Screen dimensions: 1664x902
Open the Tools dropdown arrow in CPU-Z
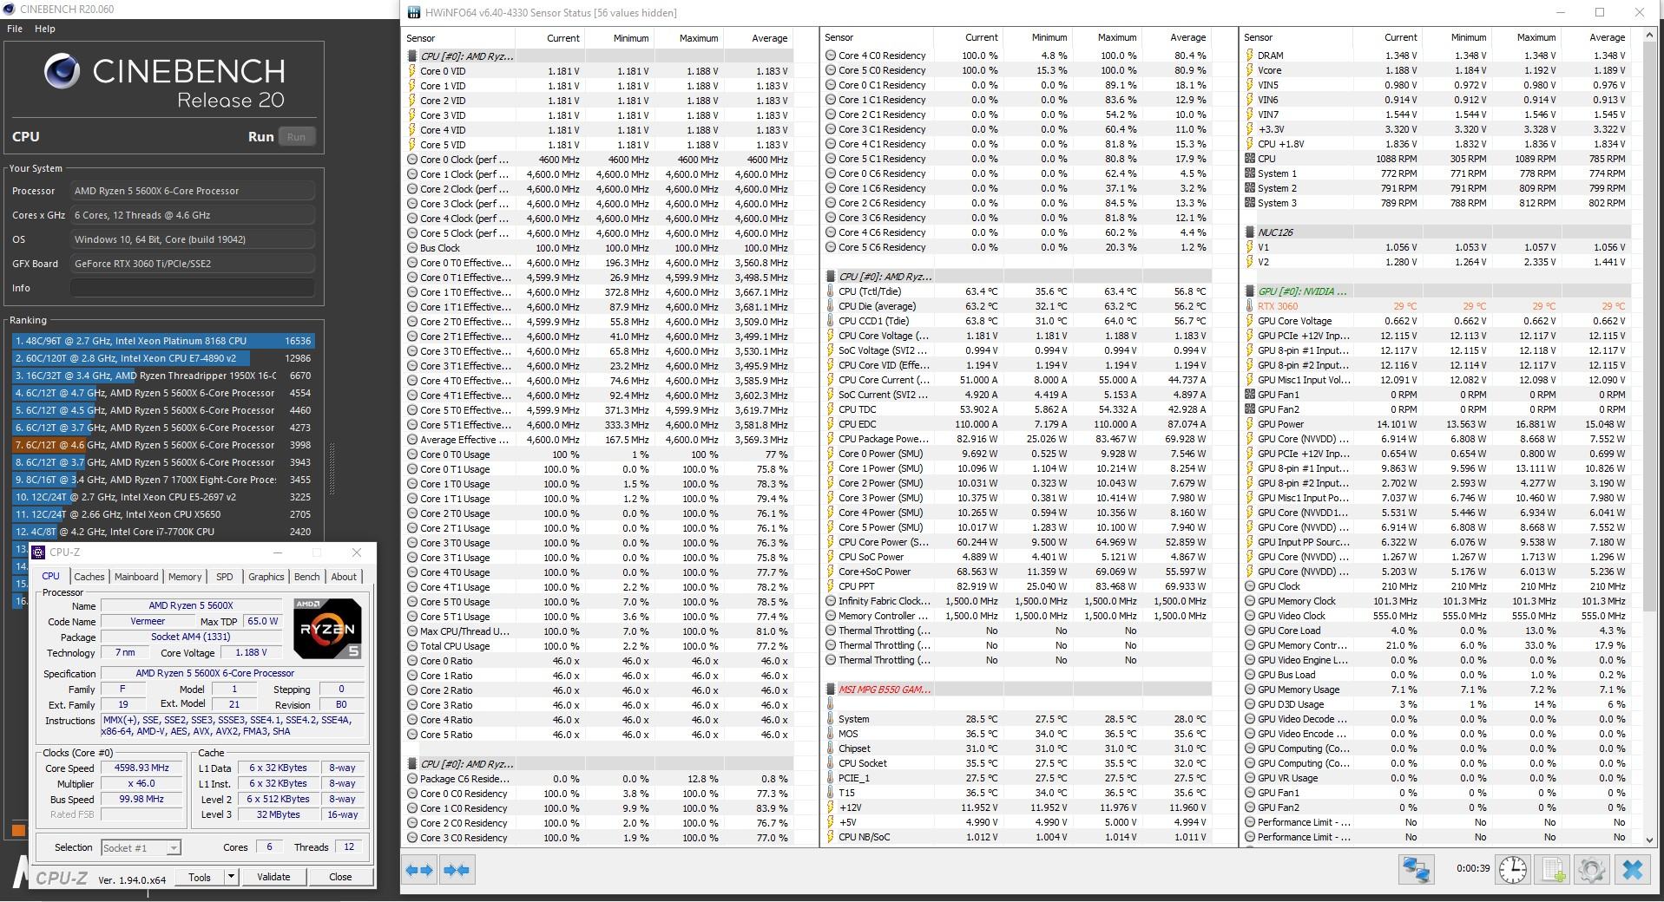pos(231,877)
